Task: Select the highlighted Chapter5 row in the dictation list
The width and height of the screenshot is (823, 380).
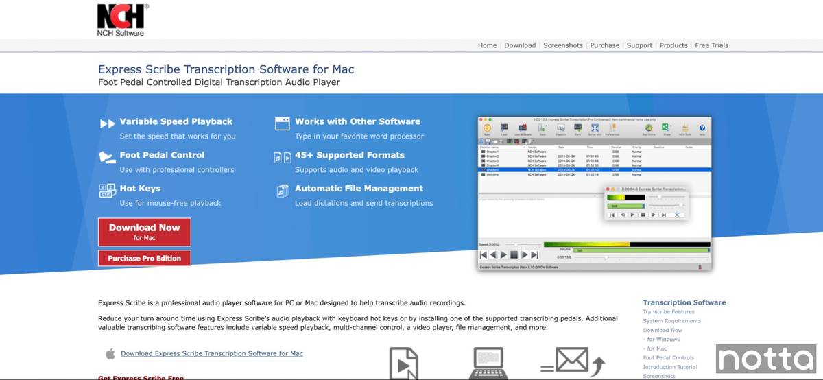Action: click(x=595, y=170)
